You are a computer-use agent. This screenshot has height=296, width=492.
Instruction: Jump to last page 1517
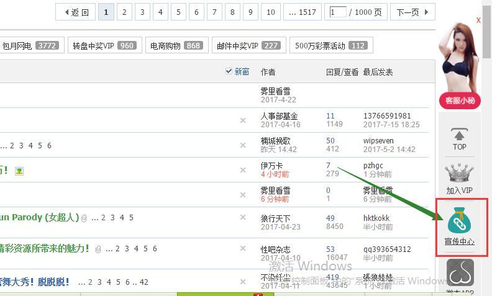coord(302,12)
